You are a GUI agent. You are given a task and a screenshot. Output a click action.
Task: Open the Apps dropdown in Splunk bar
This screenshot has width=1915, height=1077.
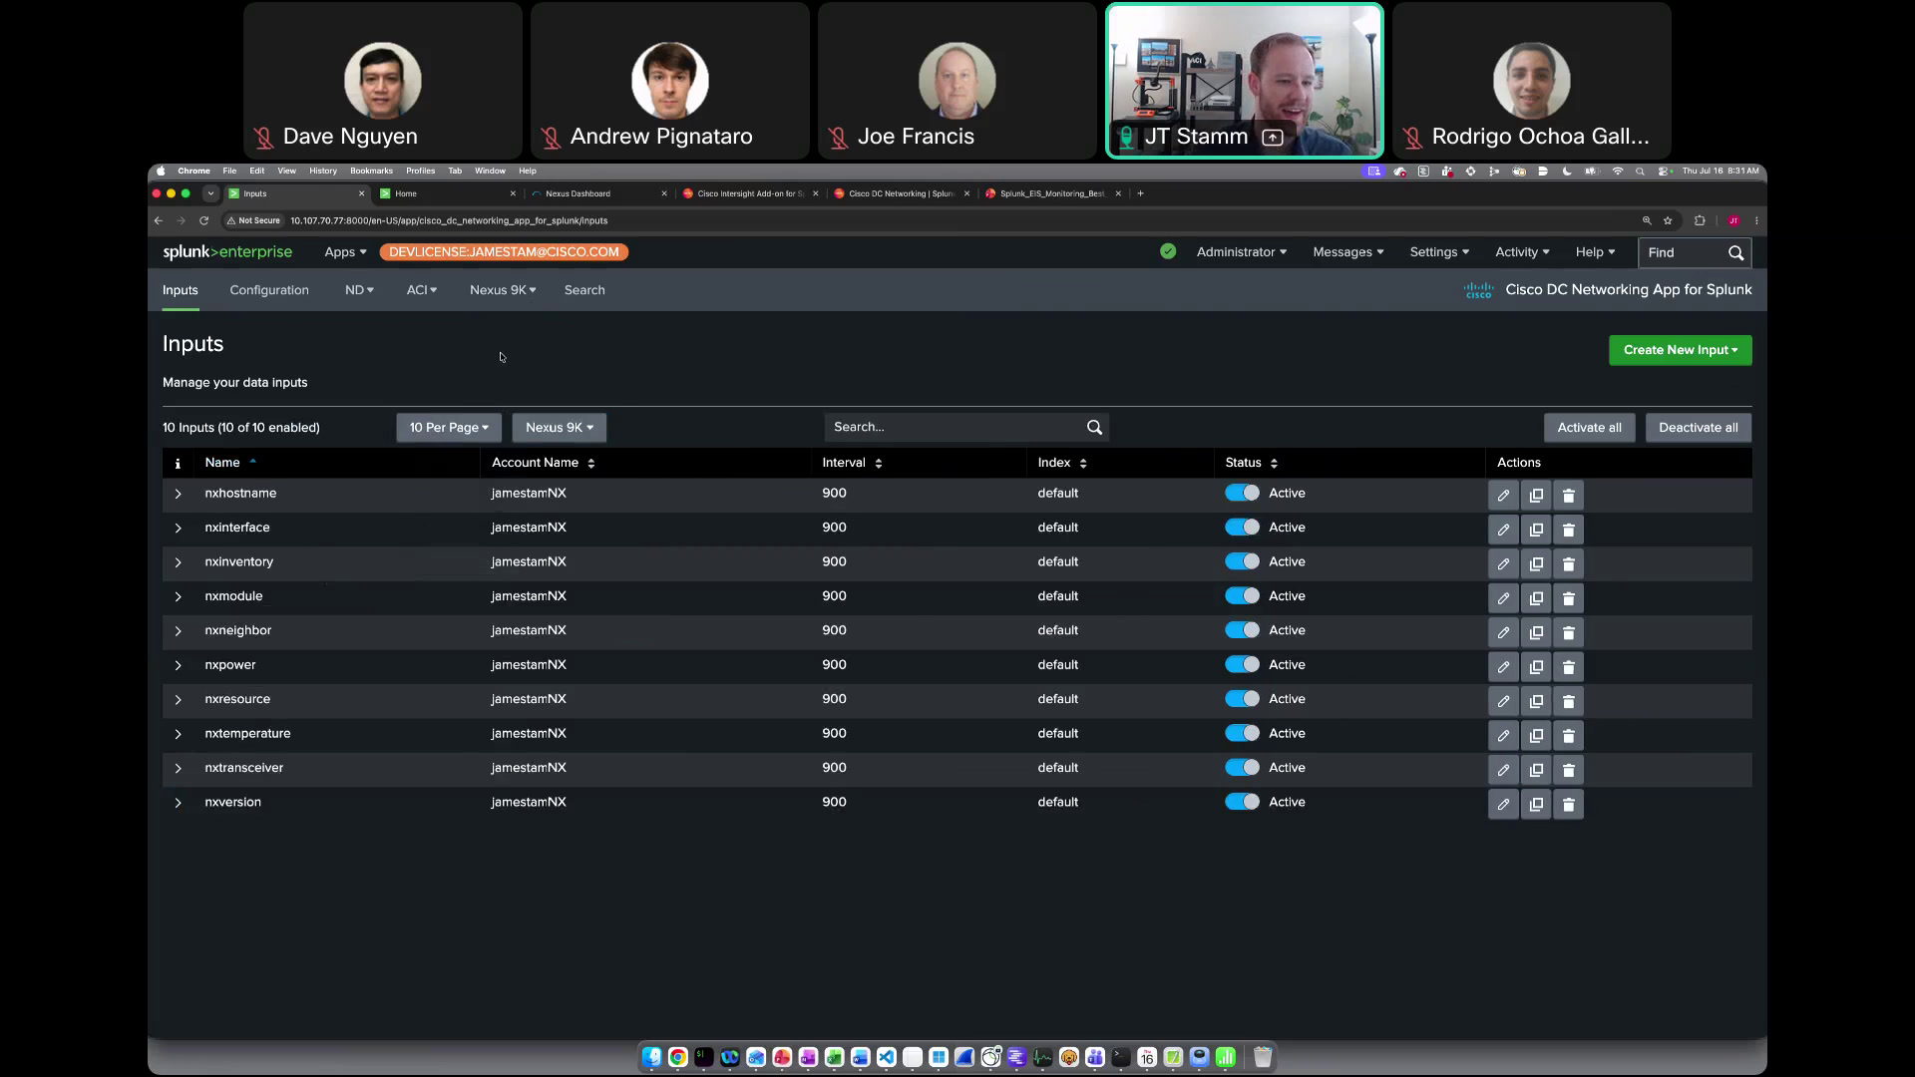coord(345,252)
